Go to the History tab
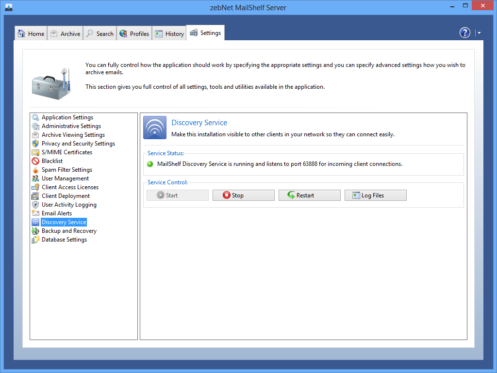The width and height of the screenshot is (497, 373). tap(169, 33)
